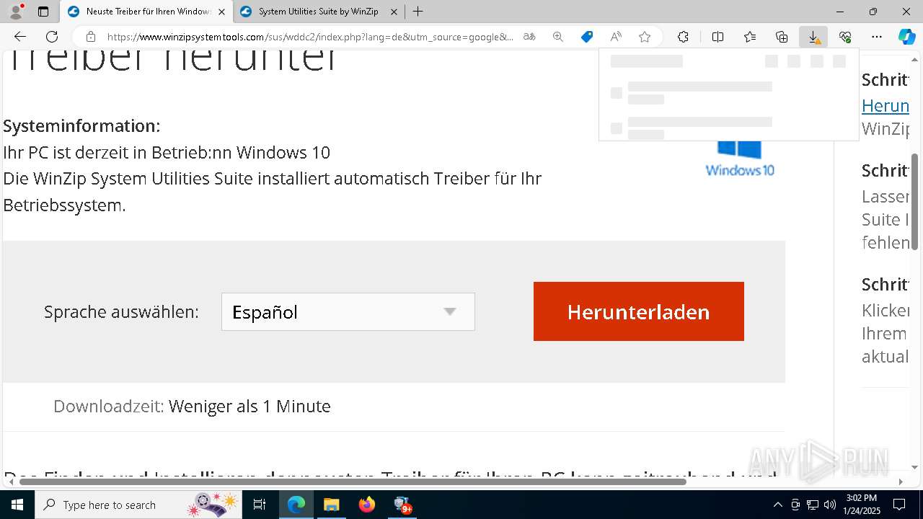This screenshot has width=923, height=519.
Task: Toggle split screen icon
Action: point(717,37)
